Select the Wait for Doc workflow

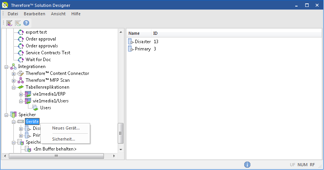(38, 60)
